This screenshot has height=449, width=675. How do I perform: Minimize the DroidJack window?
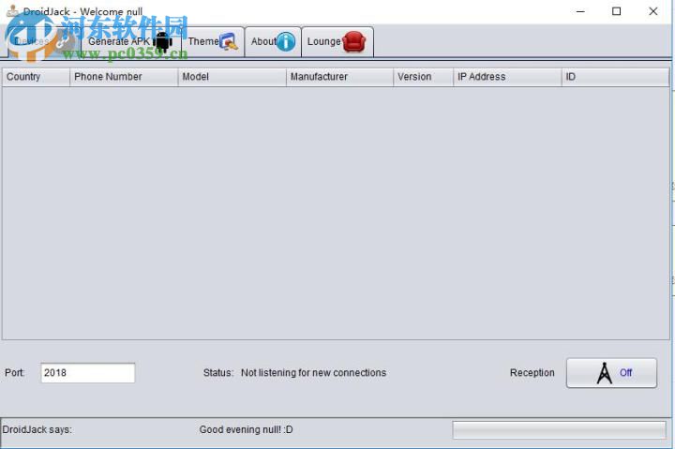pyautogui.click(x=580, y=11)
